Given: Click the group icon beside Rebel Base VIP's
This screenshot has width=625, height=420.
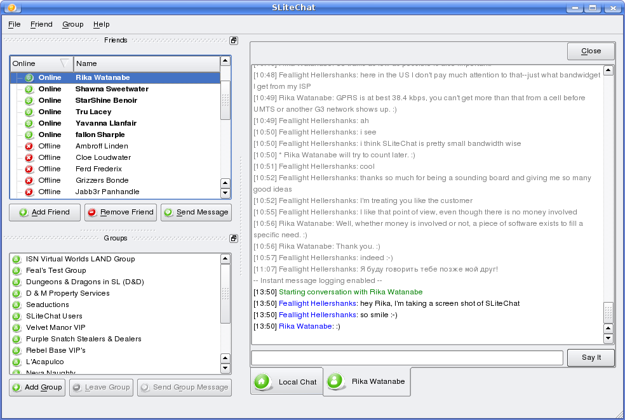Looking at the screenshot, I should click(x=17, y=351).
